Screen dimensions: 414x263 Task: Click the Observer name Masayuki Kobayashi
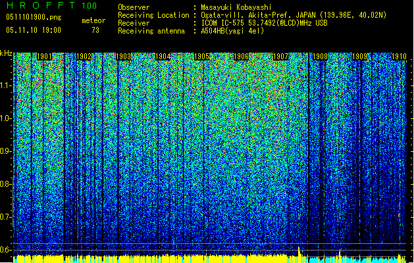(236, 7)
